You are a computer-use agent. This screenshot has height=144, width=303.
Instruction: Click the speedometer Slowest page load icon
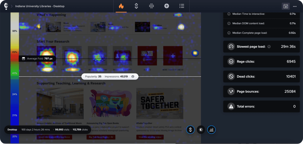tap(231, 47)
